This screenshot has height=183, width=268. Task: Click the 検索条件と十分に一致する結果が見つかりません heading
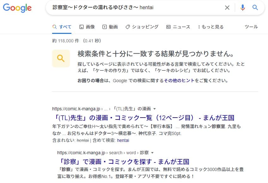click(x=156, y=54)
